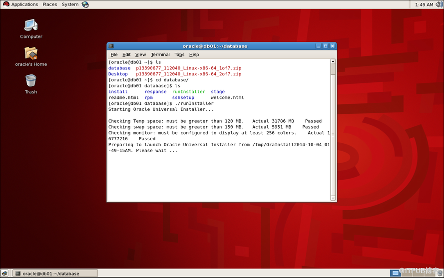Close the terminal window
444x278 pixels.
333,46
